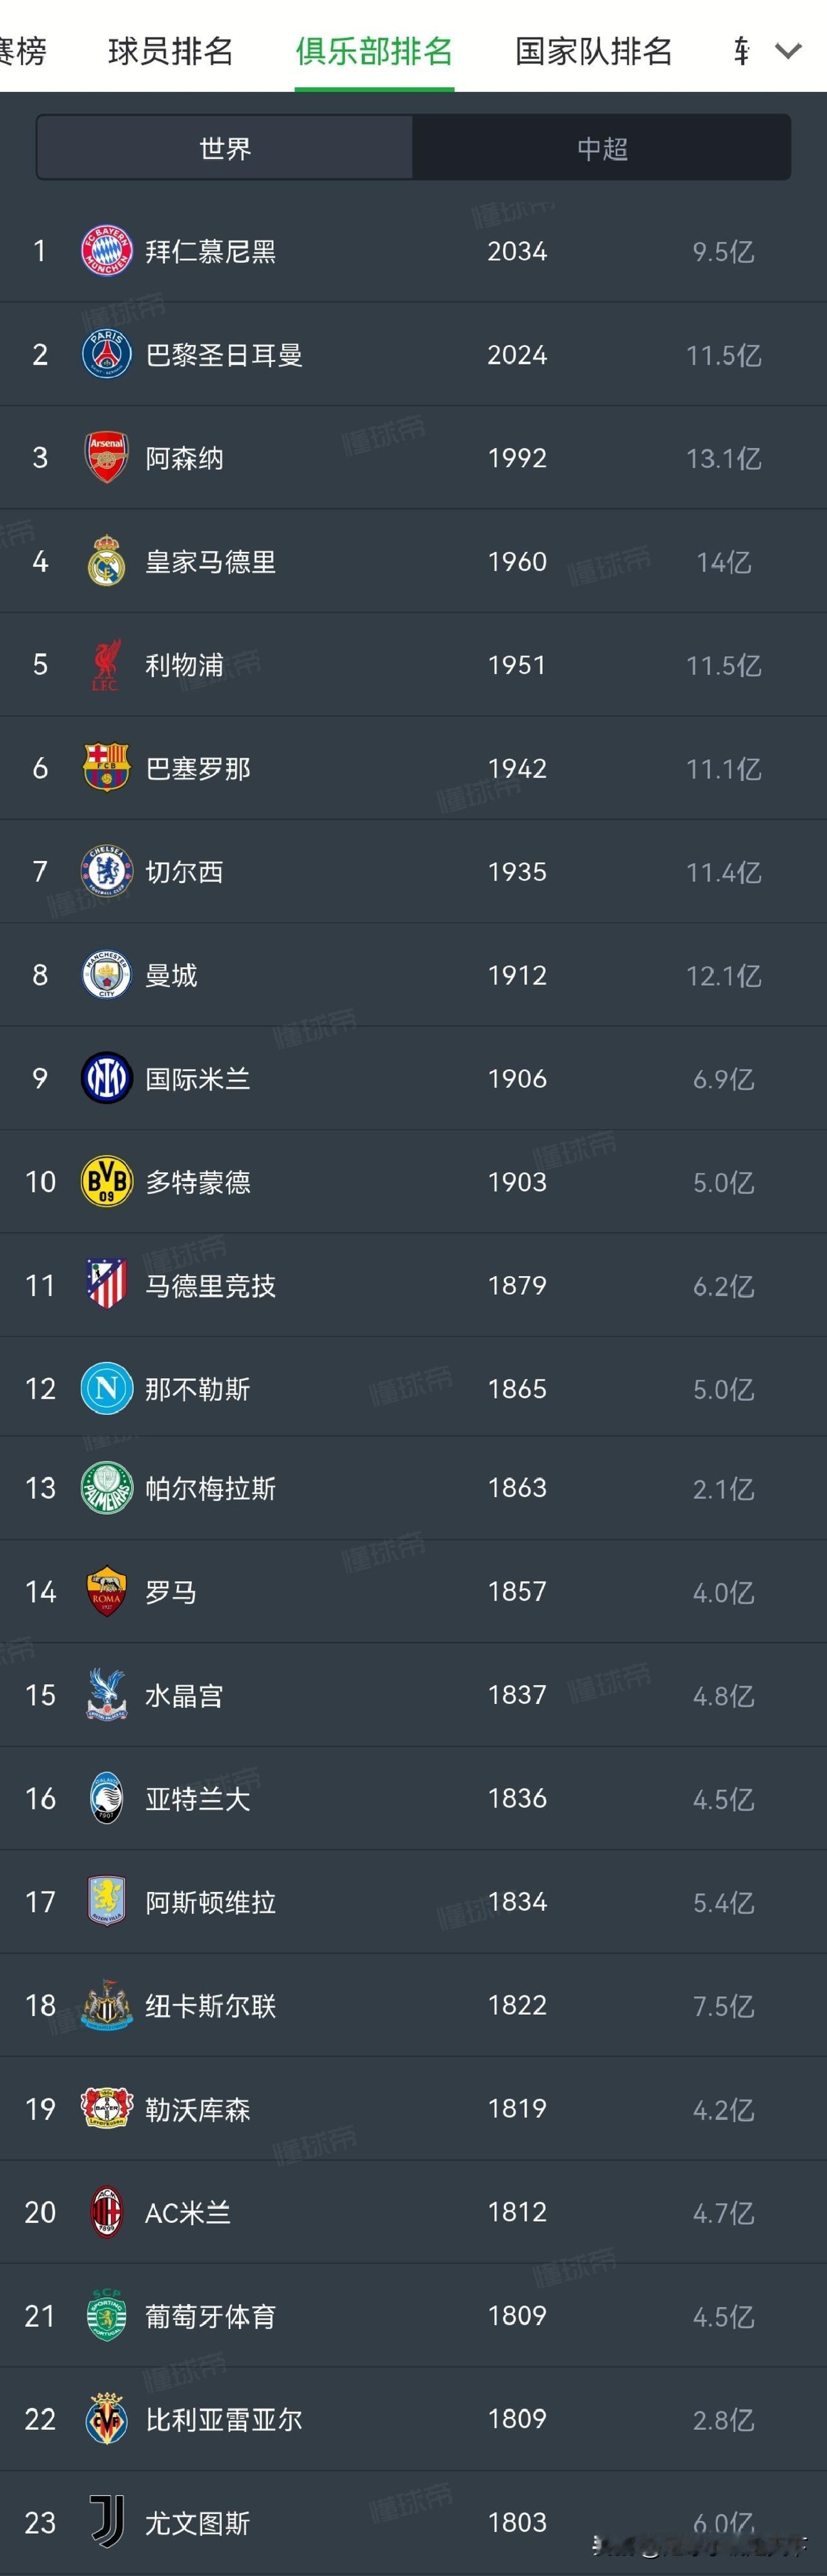Expand the tab list chevron
The width and height of the screenshot is (827, 2576).
[x=789, y=51]
